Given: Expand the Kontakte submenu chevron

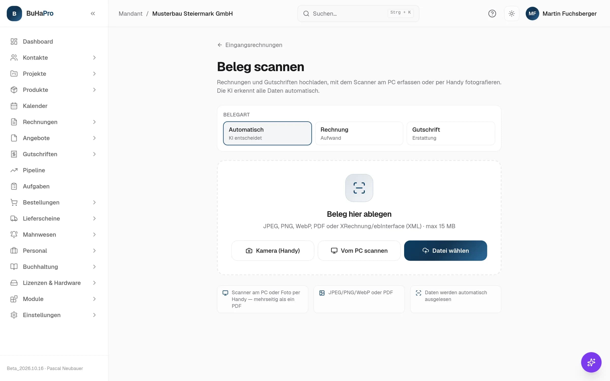Looking at the screenshot, I should [94, 58].
